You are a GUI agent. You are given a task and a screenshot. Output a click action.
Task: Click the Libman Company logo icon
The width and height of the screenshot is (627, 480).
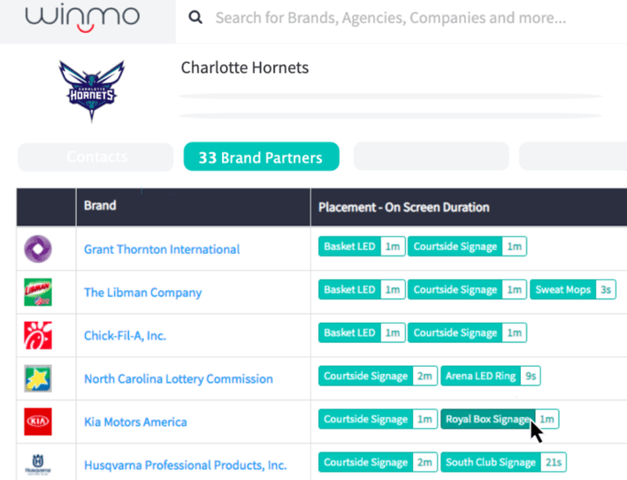point(38,293)
